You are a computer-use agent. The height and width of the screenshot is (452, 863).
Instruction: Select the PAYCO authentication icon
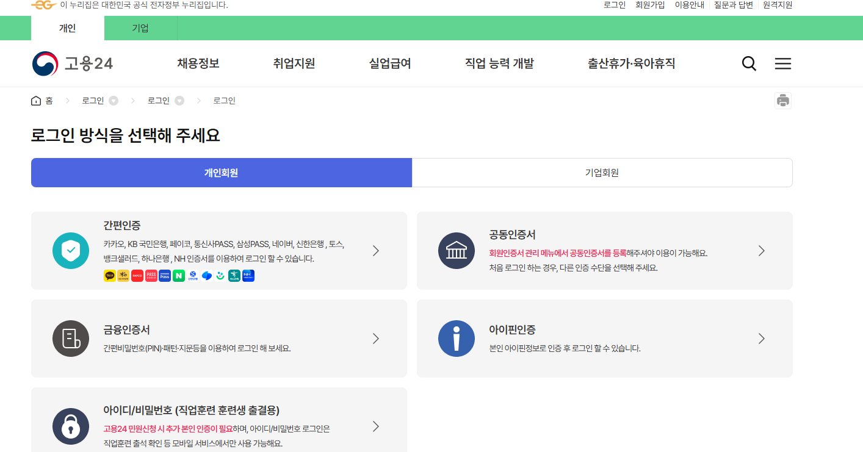pos(137,276)
